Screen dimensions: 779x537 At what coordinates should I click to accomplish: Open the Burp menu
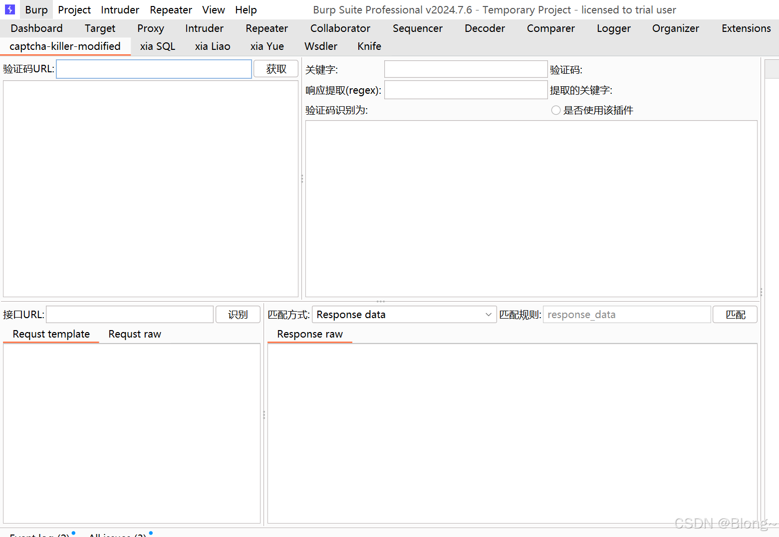click(36, 10)
